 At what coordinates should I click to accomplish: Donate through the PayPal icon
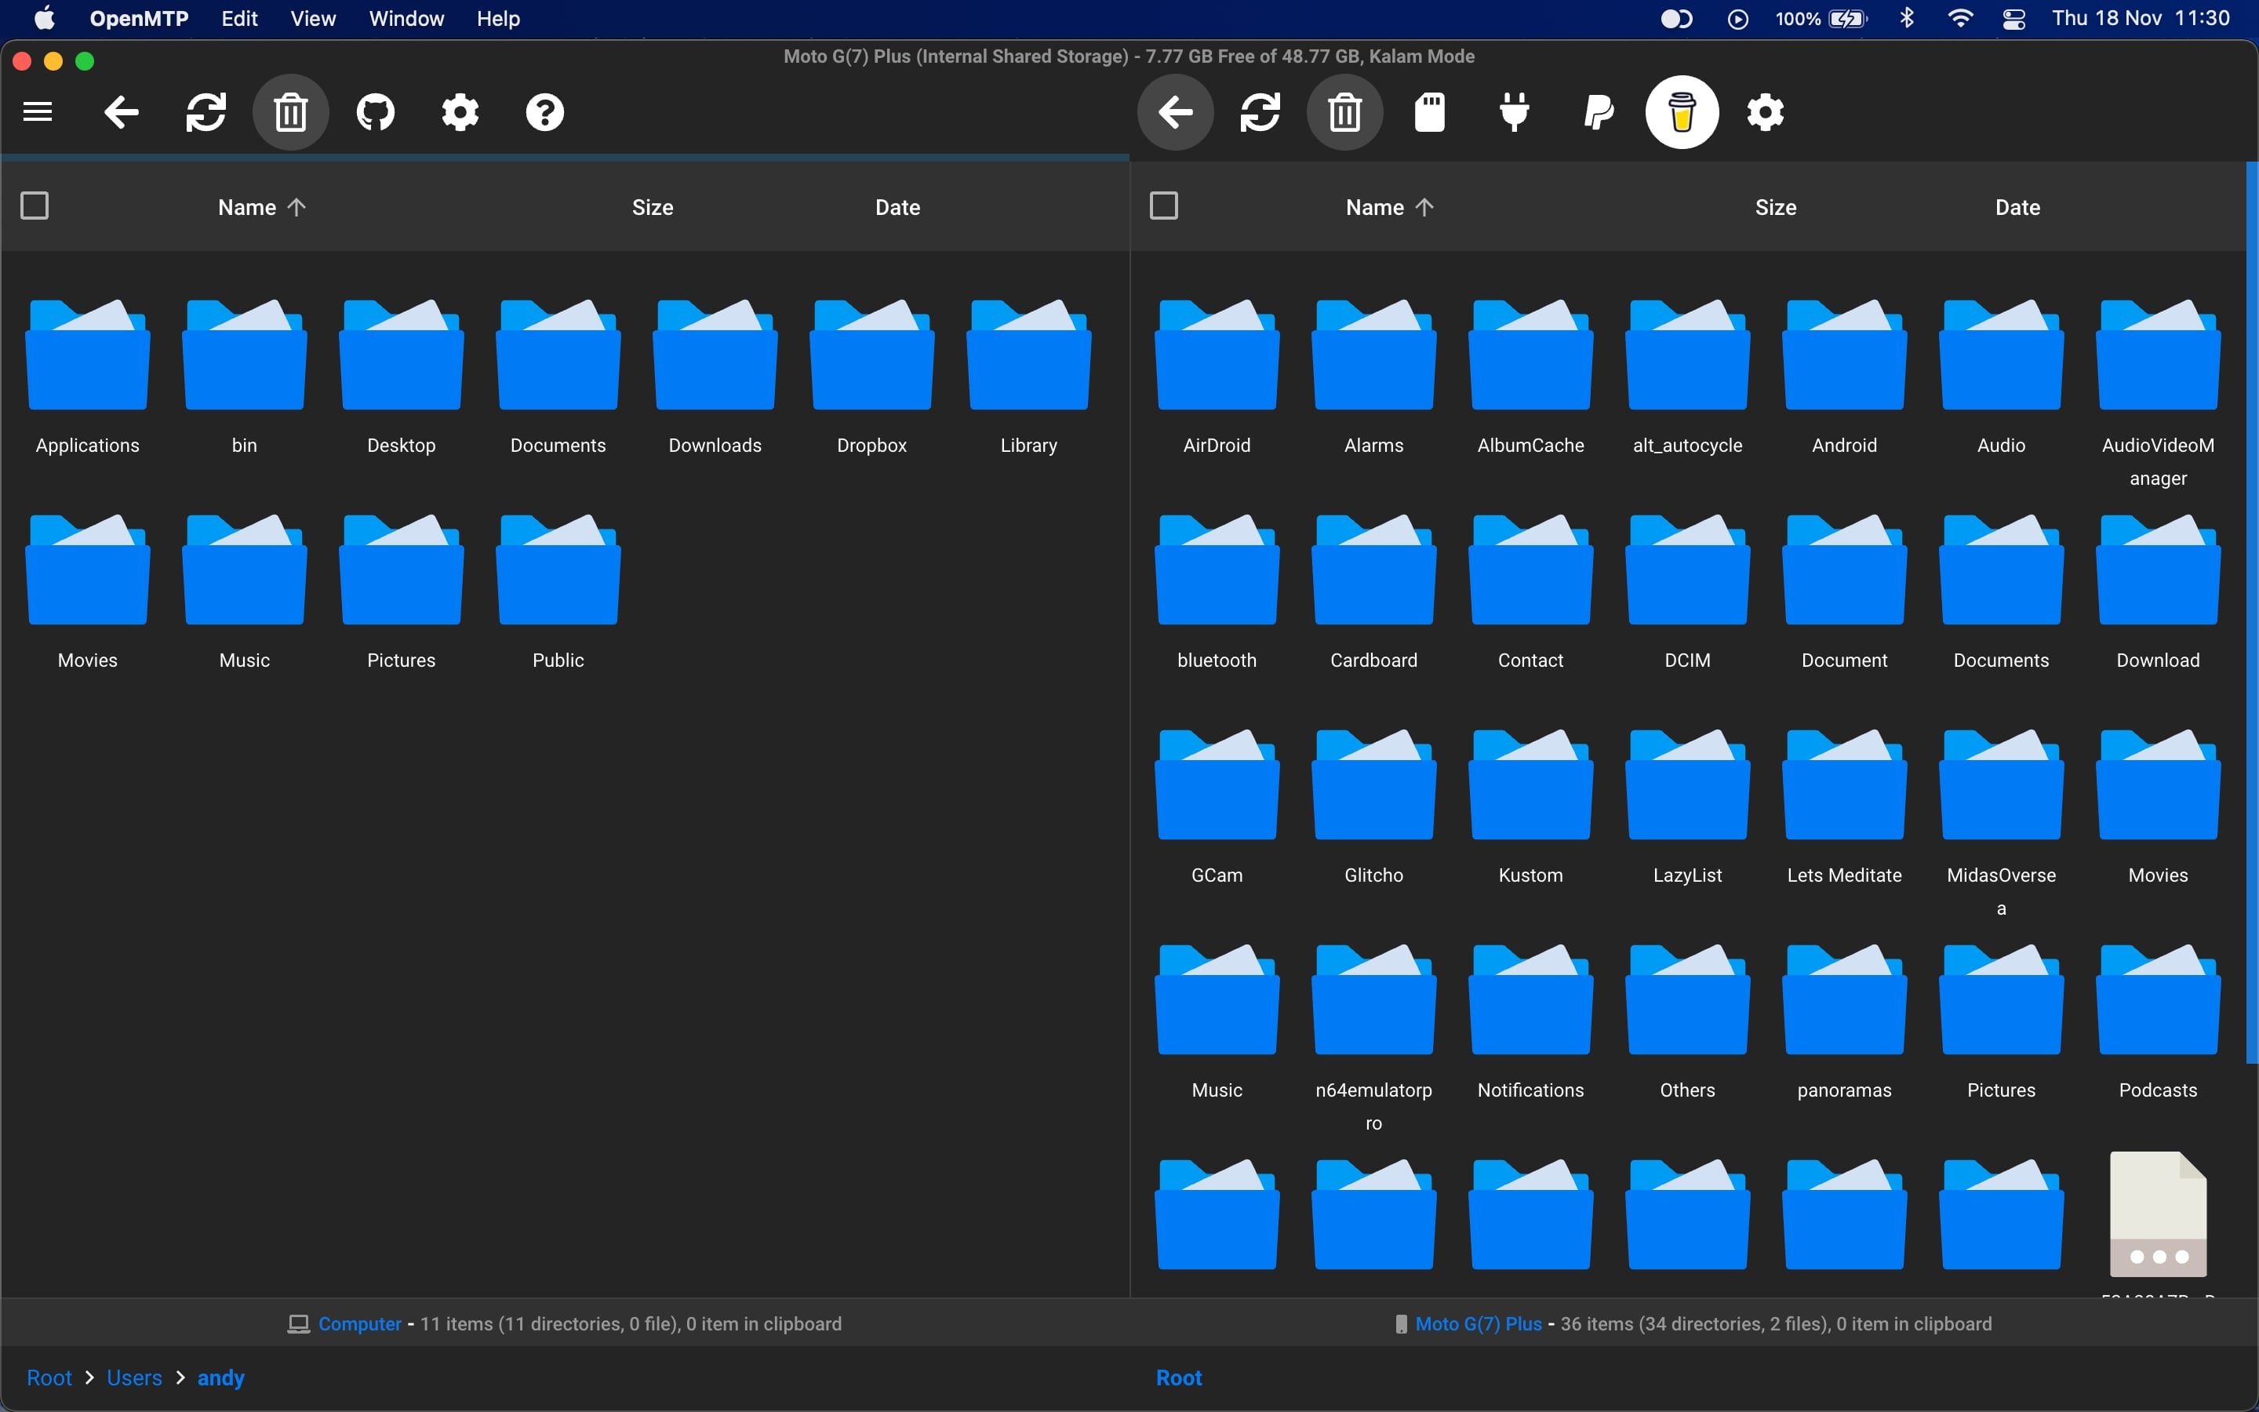click(1598, 111)
